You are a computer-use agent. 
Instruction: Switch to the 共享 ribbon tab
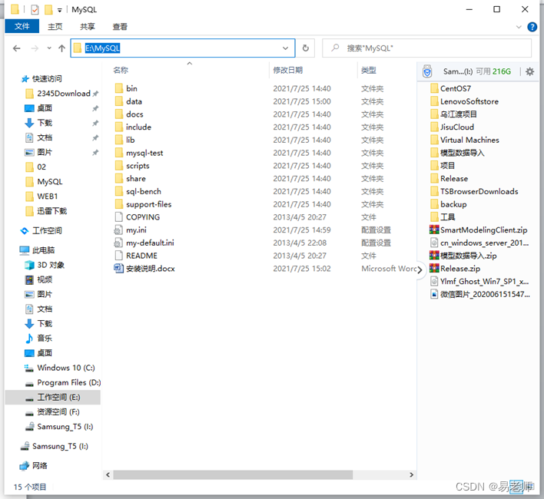[88, 27]
